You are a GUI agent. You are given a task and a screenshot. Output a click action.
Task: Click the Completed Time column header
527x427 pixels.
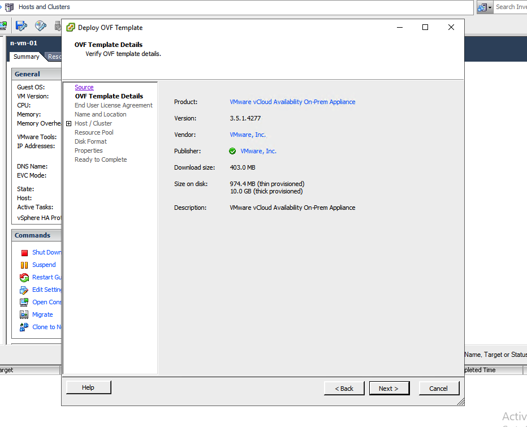(494, 370)
